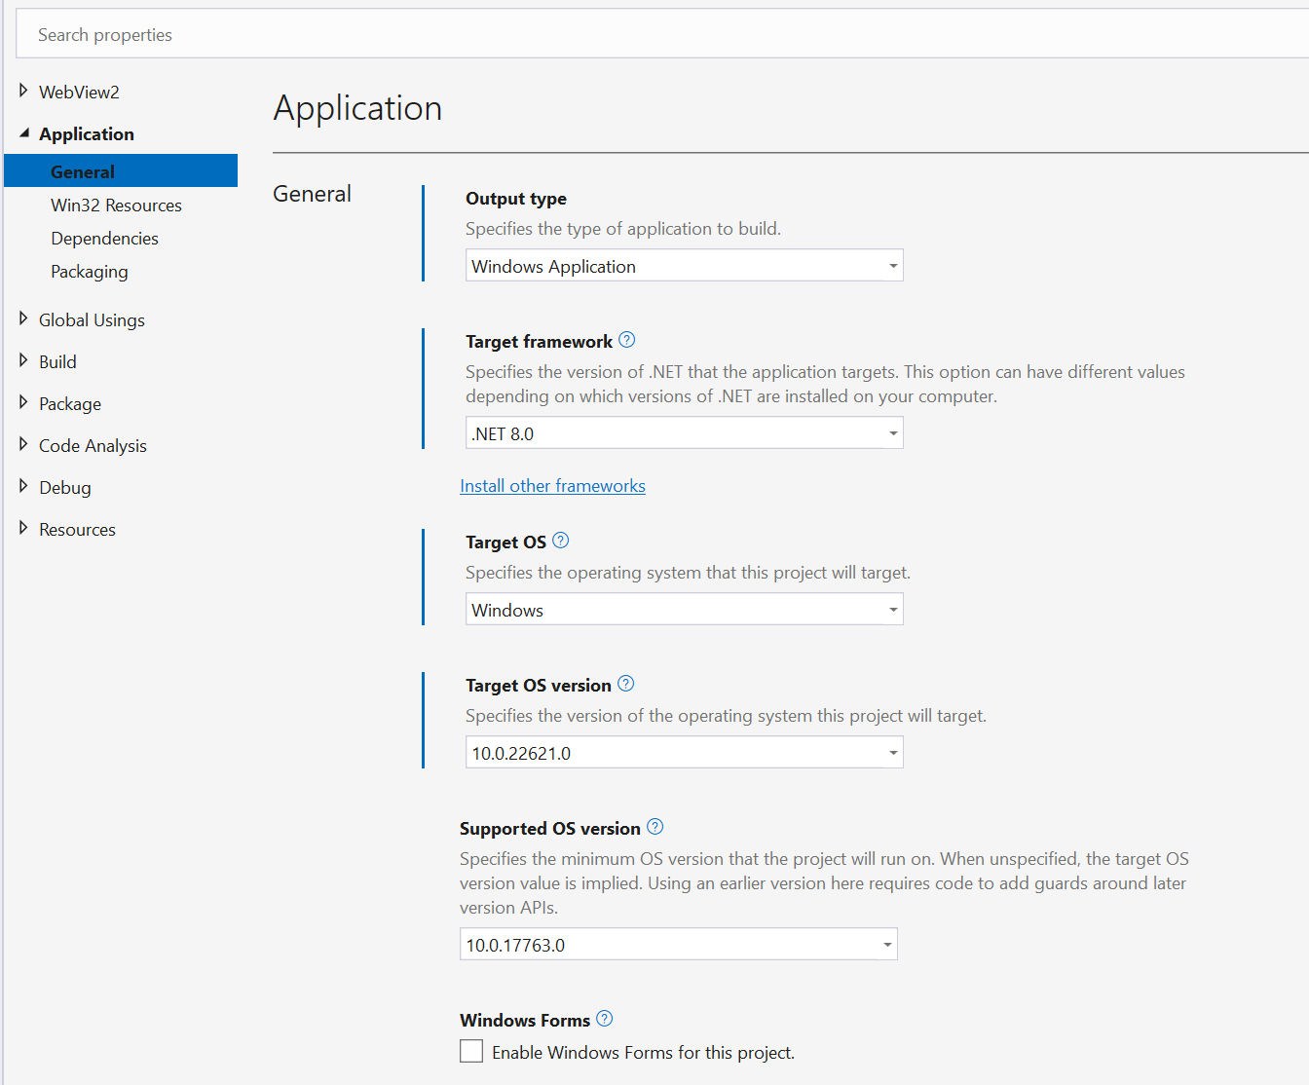Expand the Code Analysis section
The width and height of the screenshot is (1309, 1085).
(x=23, y=444)
